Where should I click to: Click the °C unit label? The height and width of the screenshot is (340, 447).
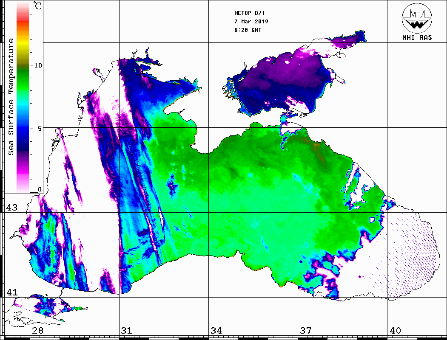(x=38, y=7)
